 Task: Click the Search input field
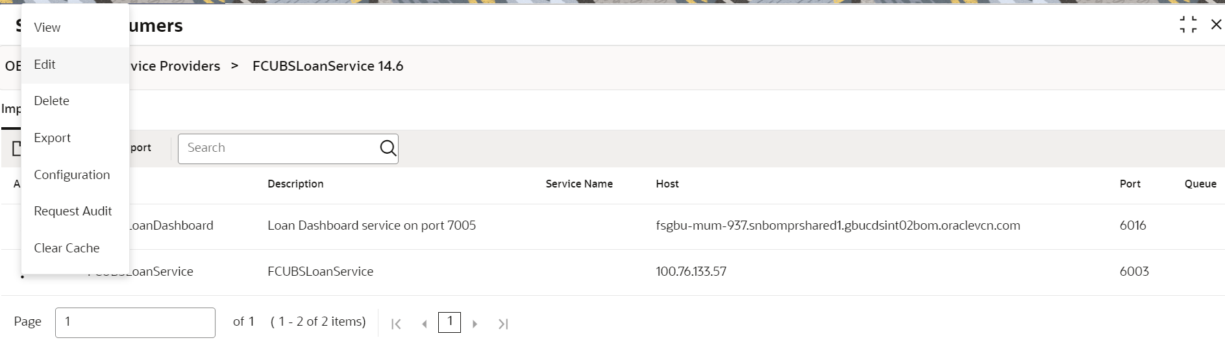pos(279,149)
